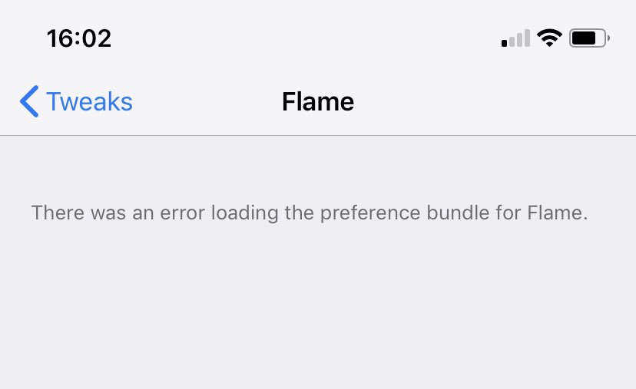Screen dimensions: 636x389
Task: Click the hour digits 16 of clock
Action: click(x=60, y=38)
